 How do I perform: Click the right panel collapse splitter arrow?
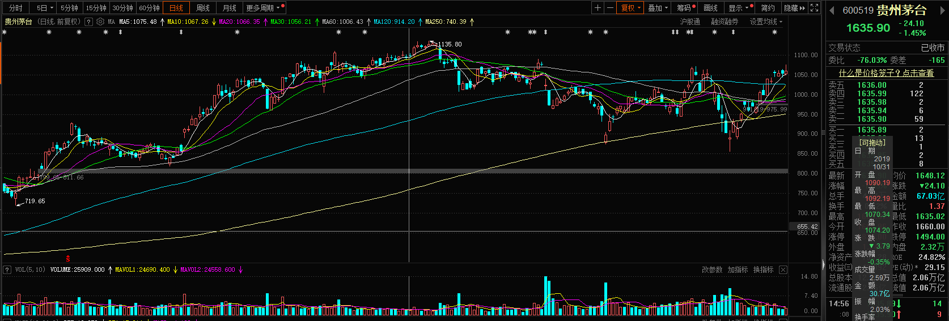(x=823, y=264)
